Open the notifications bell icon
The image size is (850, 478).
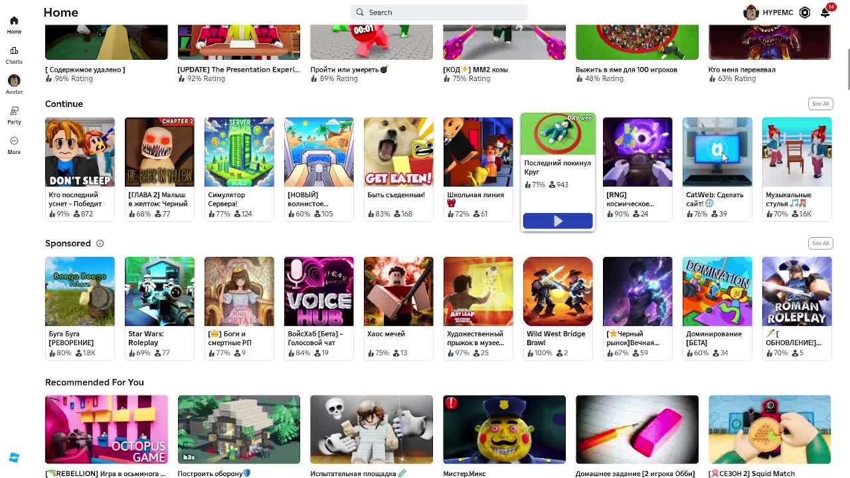point(825,13)
